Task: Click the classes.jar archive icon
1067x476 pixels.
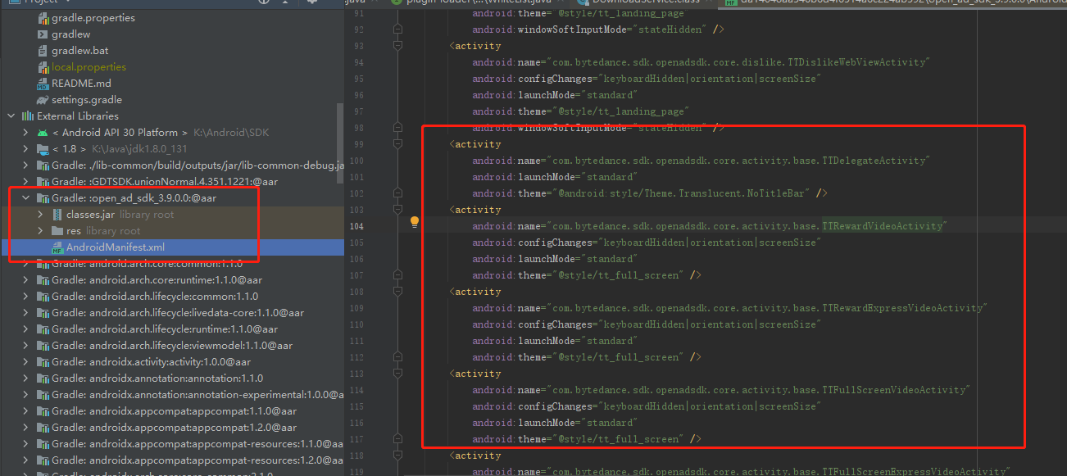Action: click(57, 215)
